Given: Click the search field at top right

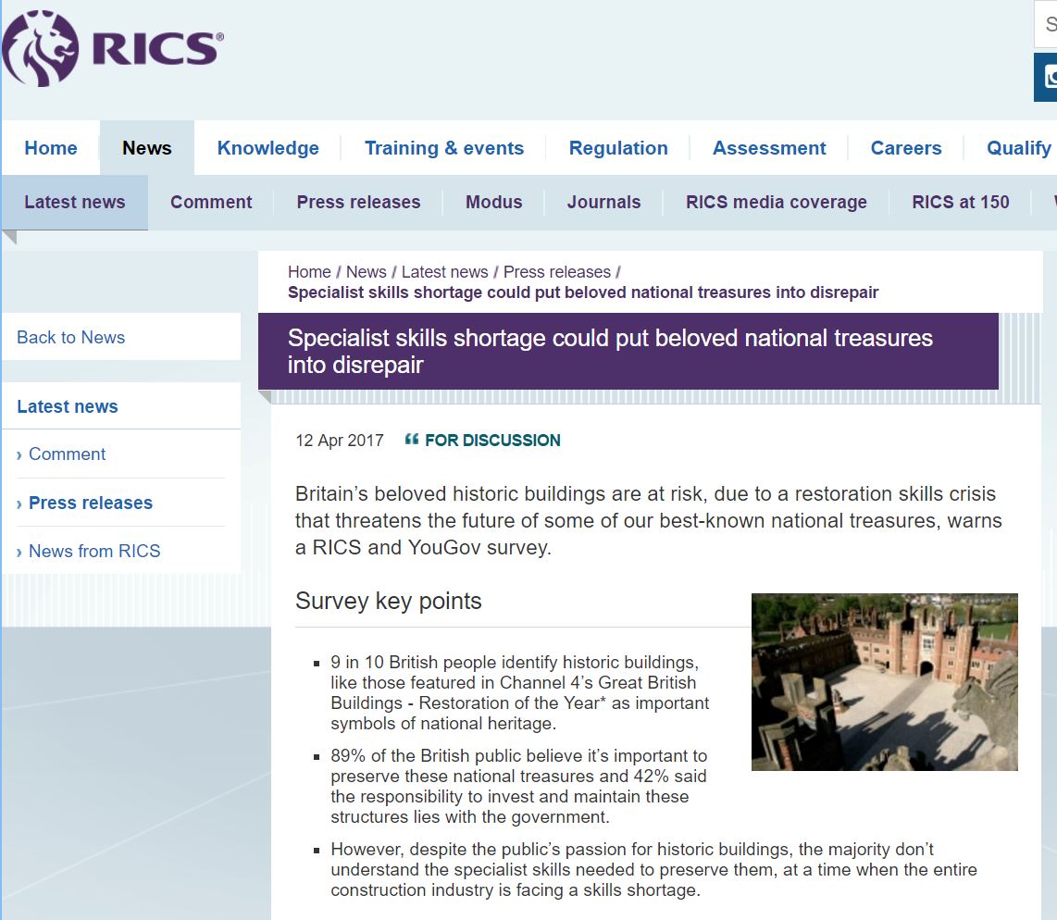Looking at the screenshot, I should [1046, 24].
